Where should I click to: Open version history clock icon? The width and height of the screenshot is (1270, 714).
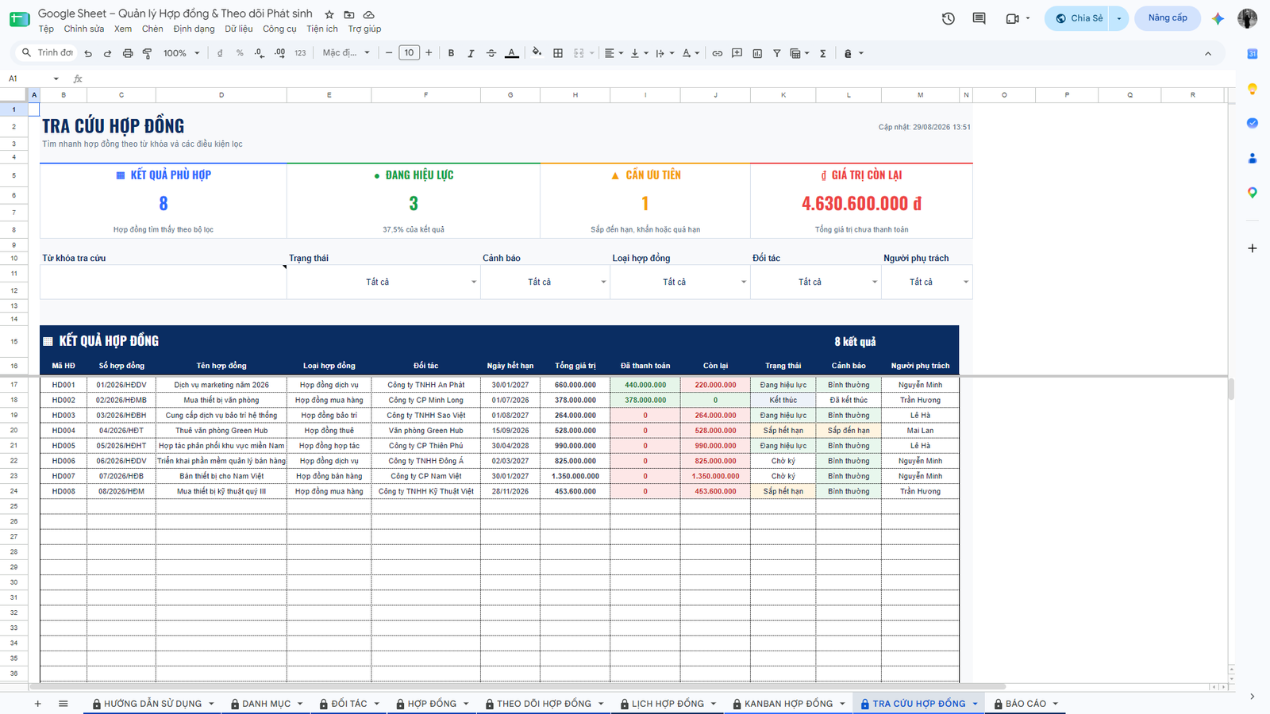tap(949, 18)
